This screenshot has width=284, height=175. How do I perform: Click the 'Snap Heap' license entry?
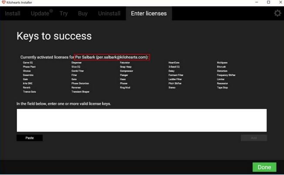[x=126, y=67]
